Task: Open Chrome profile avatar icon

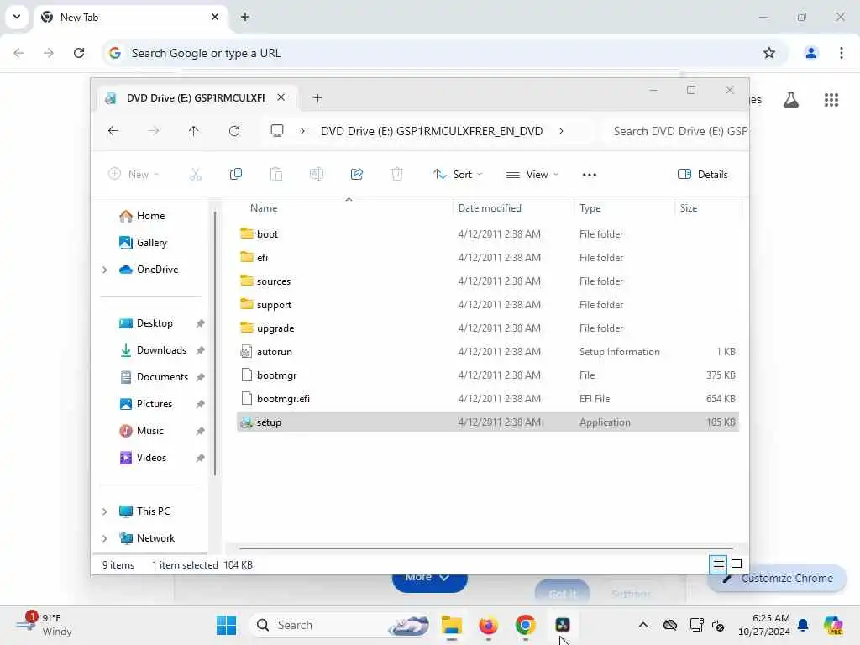Action: pyautogui.click(x=810, y=53)
